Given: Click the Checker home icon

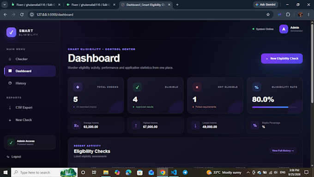Looking at the screenshot, I should [10, 59].
